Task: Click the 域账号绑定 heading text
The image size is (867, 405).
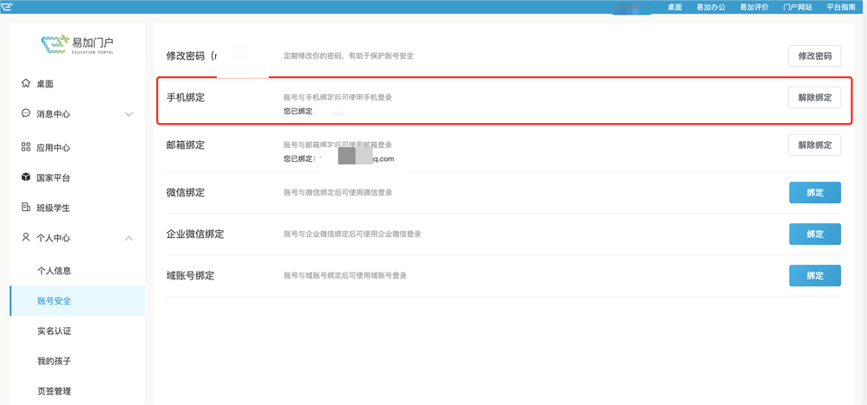Action: pyautogui.click(x=190, y=275)
